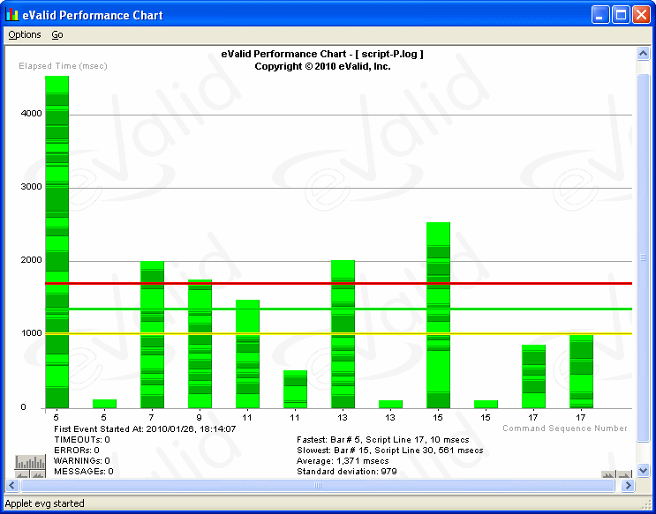Click the 'Copyright © 2010 eValid, Inc.' text
This screenshot has height=514, width=656.
pos(322,66)
